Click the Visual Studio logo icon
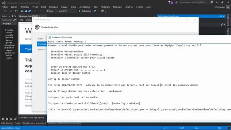231x130 pixels. 4,3
